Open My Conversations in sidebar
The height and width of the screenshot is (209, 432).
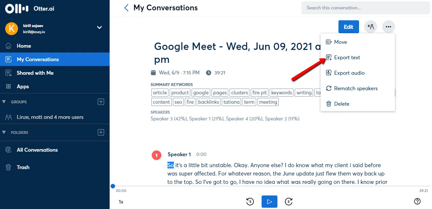pos(55,59)
